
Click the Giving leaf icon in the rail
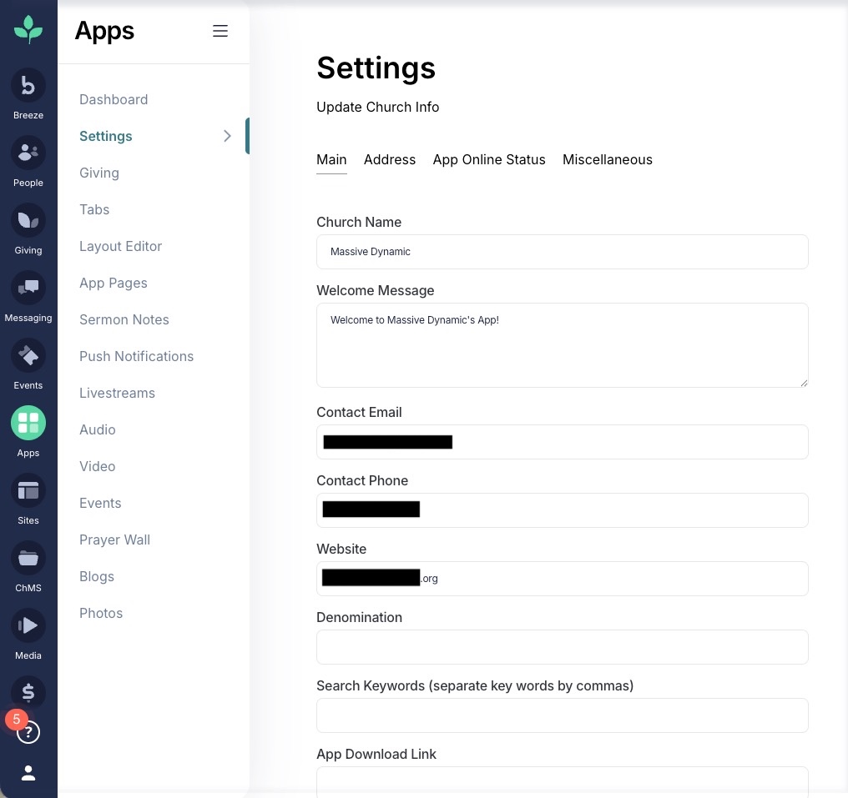(28, 221)
